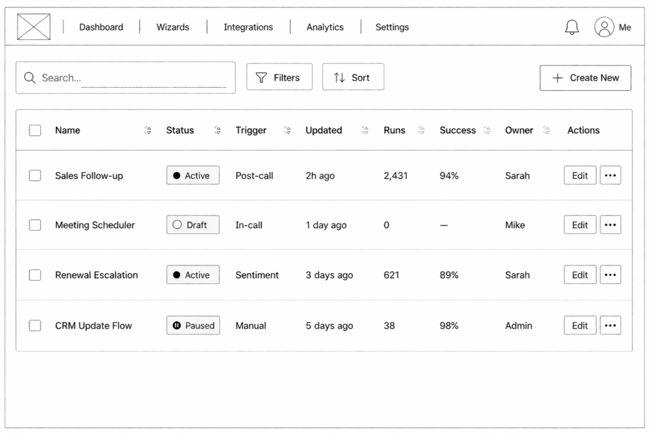Click the Status column sort arrows
This screenshot has height=434, width=651.
(x=217, y=130)
